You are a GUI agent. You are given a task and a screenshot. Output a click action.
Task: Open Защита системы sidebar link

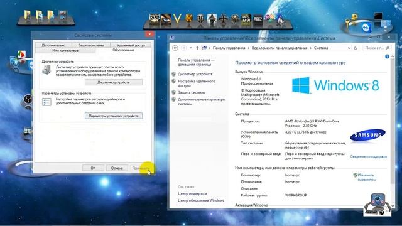pyautogui.click(x=192, y=92)
